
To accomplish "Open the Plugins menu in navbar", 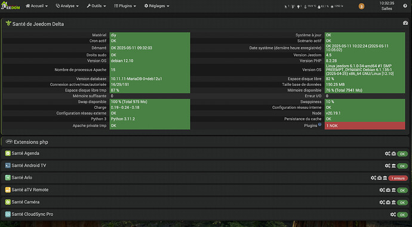I will tap(125, 6).
